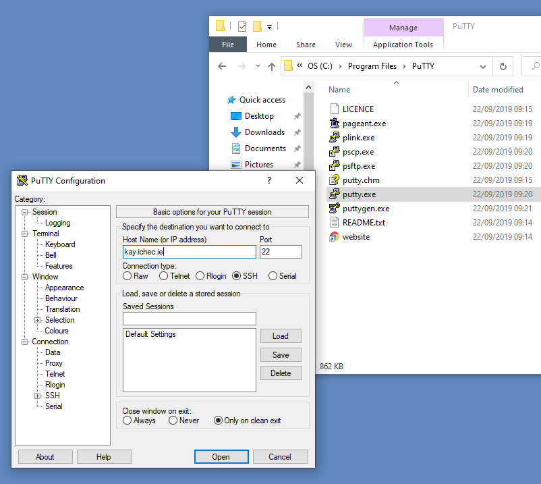The image size is (541, 484).
Task: Select Proxy in the category tree
Action: click(53, 363)
